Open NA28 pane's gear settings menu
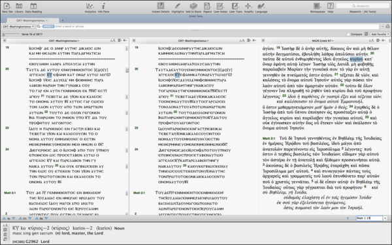Image resolution: width=392 pixels, height=245 pixels. pos(384,41)
